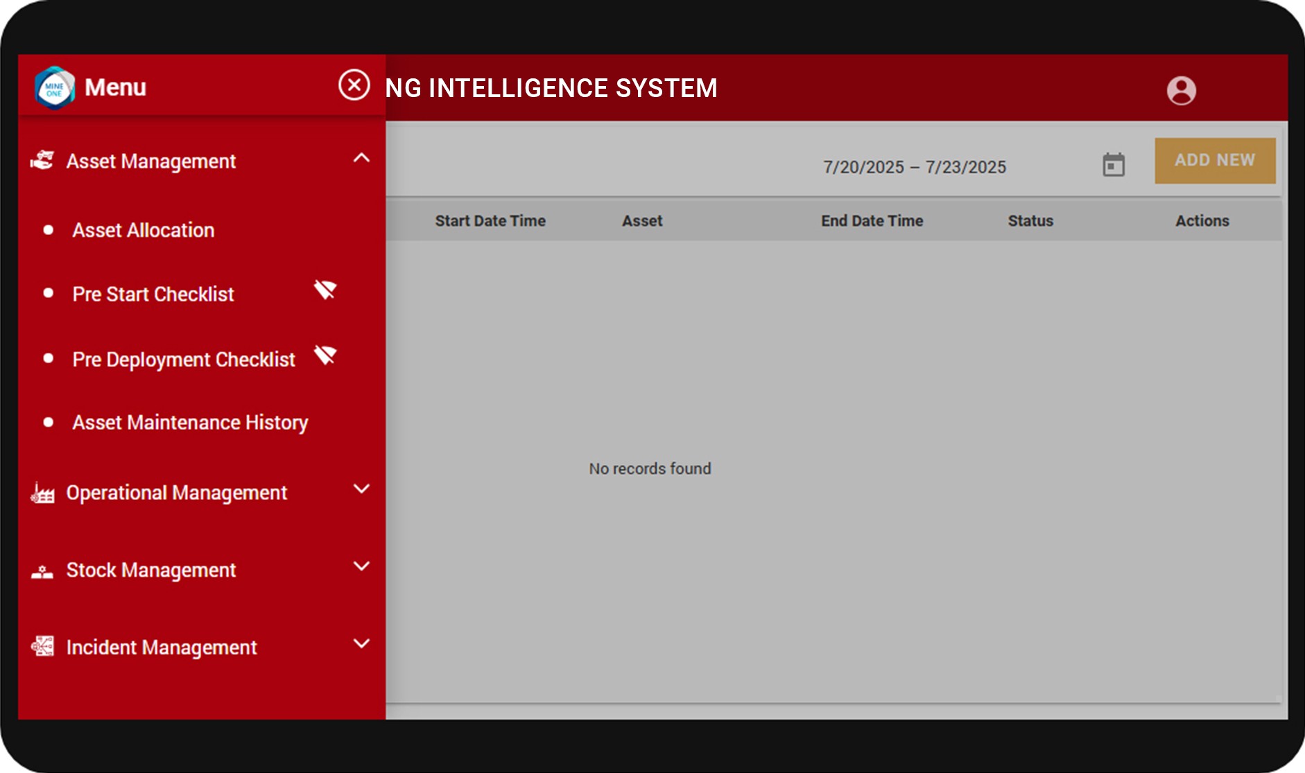Click the Start Date Time column header
Image resolution: width=1305 pixels, height=773 pixels.
pos(490,220)
